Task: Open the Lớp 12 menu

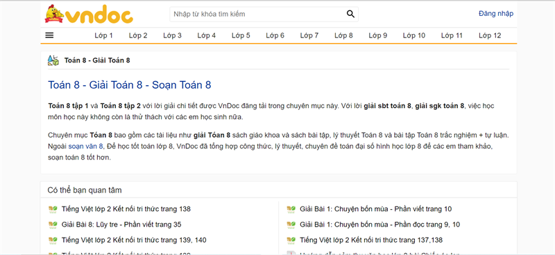Action: point(490,35)
